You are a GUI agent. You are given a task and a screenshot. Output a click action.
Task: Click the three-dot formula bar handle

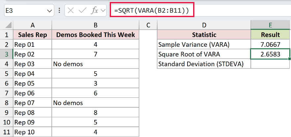click(x=59, y=11)
